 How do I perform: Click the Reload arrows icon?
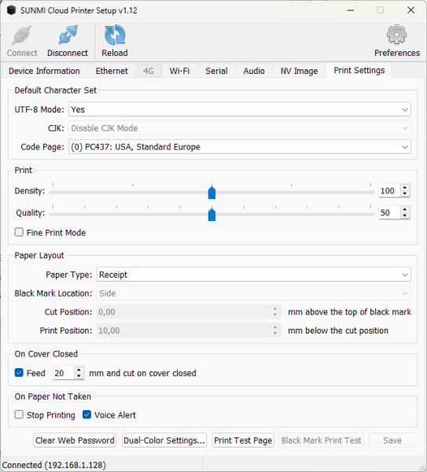[115, 35]
